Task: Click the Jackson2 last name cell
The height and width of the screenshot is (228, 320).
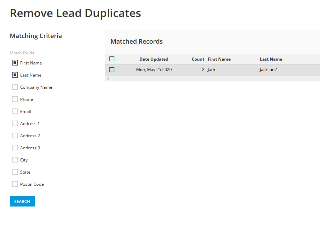Action: coord(268,70)
